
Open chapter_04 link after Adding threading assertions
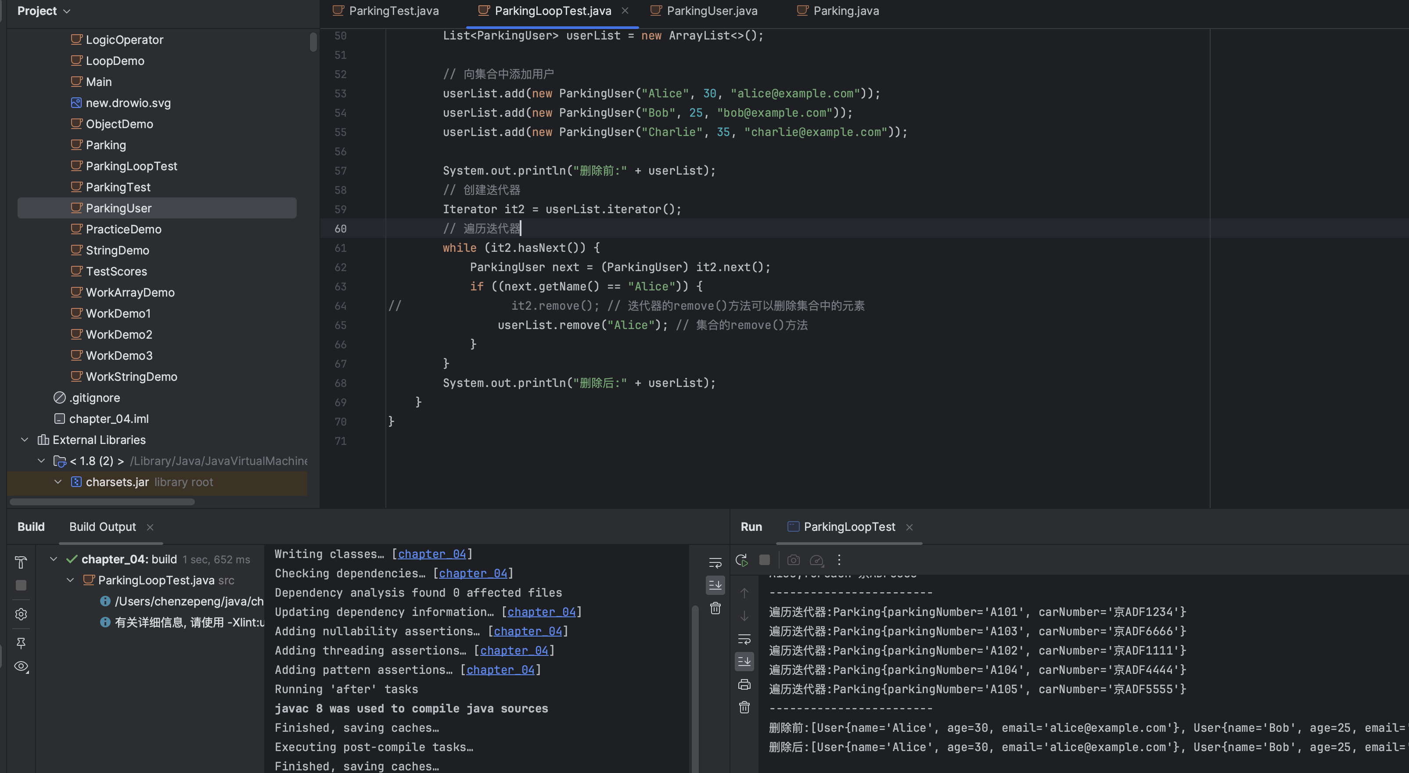pyautogui.click(x=514, y=650)
